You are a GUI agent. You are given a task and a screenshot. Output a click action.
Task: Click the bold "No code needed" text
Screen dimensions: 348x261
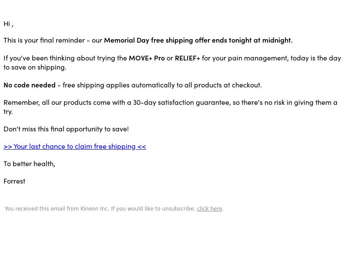[x=30, y=85]
